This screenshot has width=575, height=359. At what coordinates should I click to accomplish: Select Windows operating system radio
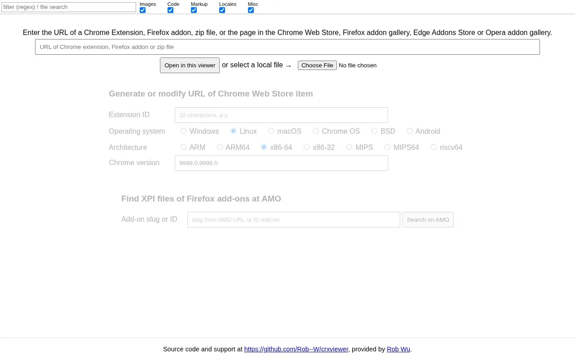click(183, 131)
